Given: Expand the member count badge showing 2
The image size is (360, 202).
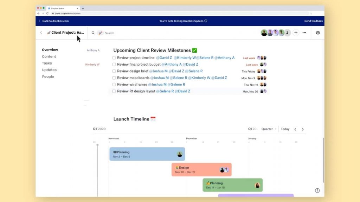Looking at the screenshot, I should point(287,33).
